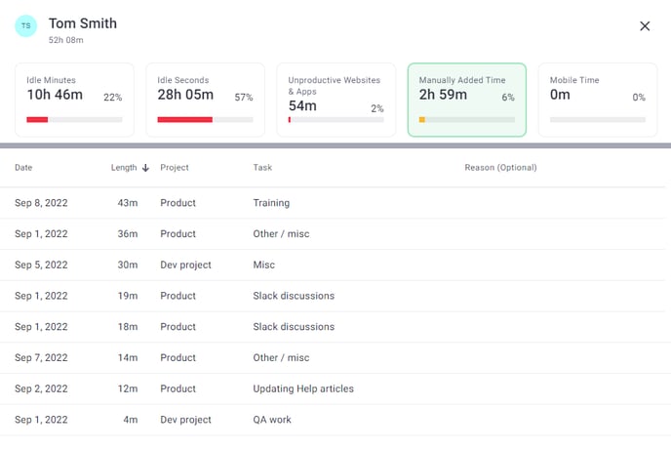Open the Idle Seconds card
Image resolution: width=671 pixels, height=449 pixels.
tap(206, 100)
